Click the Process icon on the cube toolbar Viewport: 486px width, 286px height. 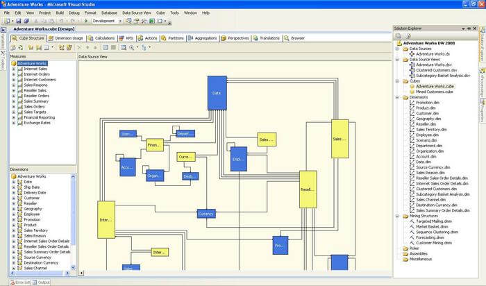12,47
